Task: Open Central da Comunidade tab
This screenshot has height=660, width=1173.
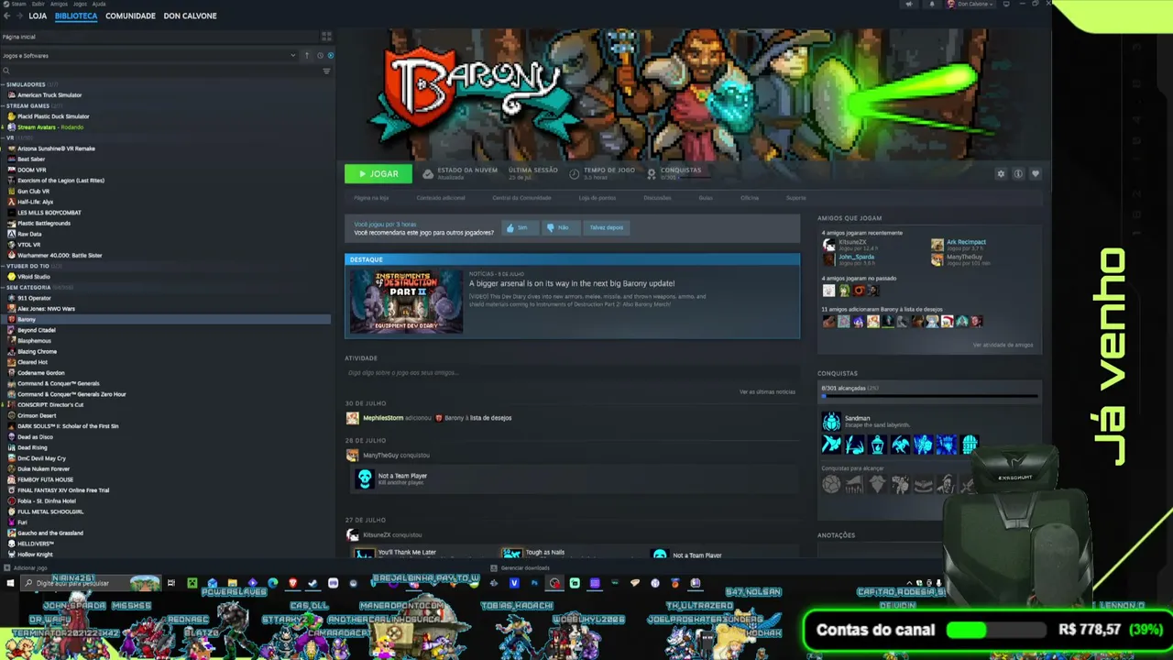Action: (x=521, y=198)
